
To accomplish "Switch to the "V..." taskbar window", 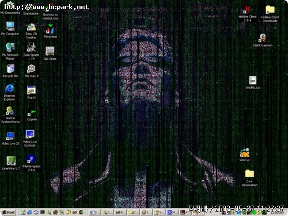I will (160, 213).
